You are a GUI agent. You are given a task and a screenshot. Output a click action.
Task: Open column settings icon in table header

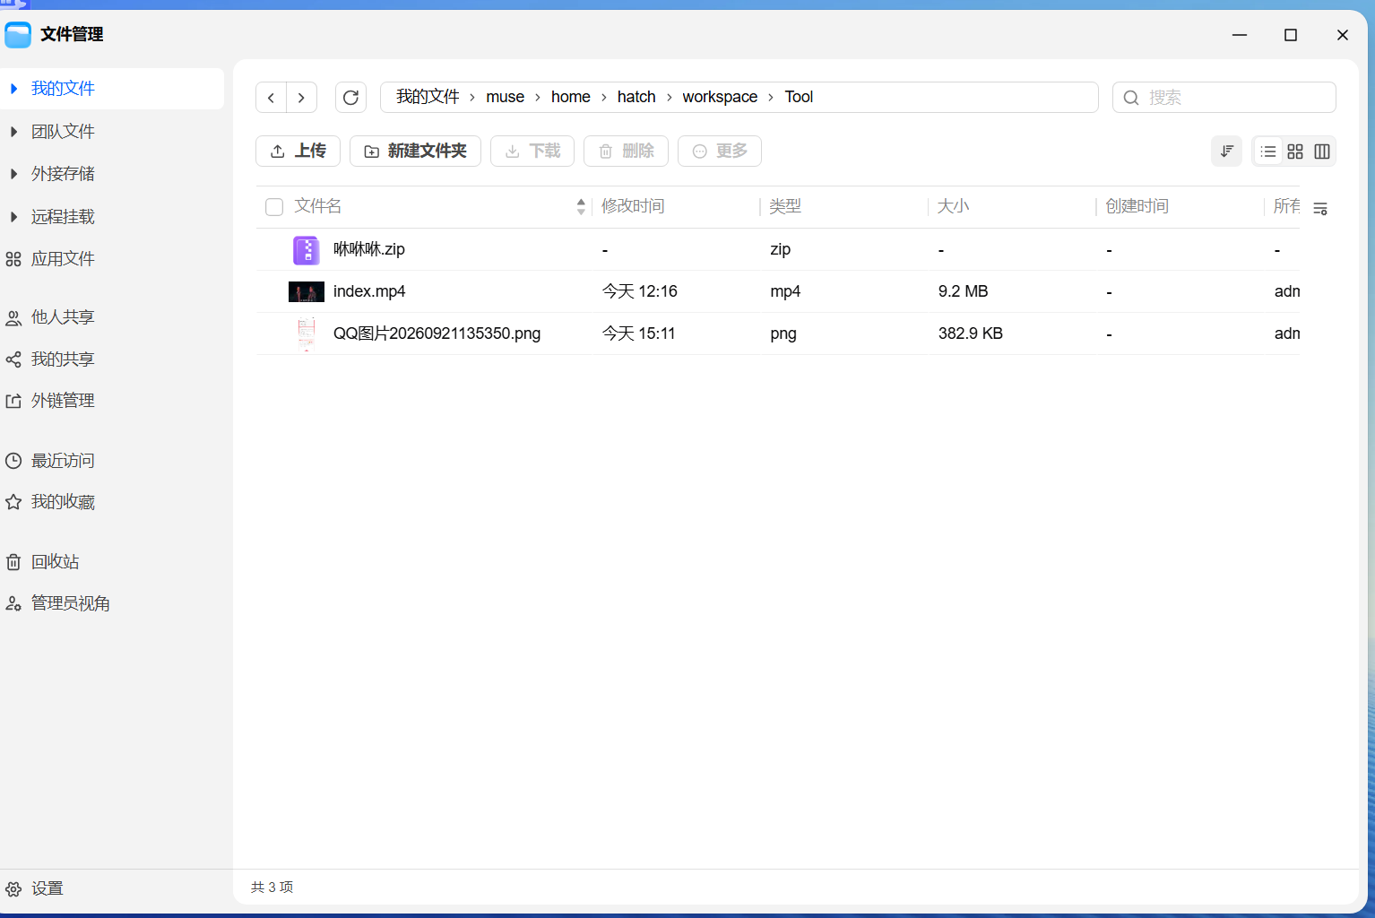click(1320, 208)
